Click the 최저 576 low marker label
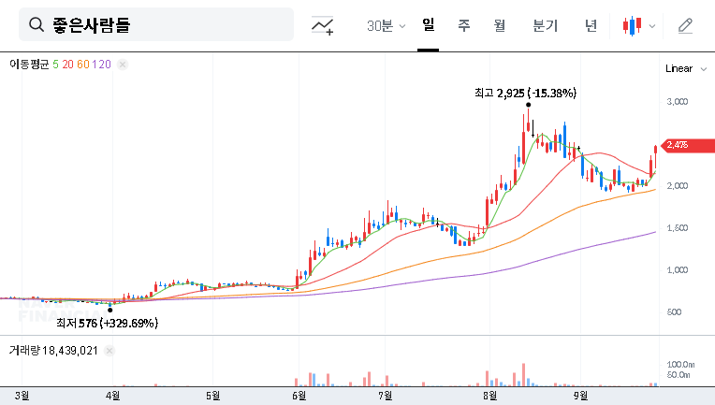This screenshot has width=715, height=405. (108, 323)
